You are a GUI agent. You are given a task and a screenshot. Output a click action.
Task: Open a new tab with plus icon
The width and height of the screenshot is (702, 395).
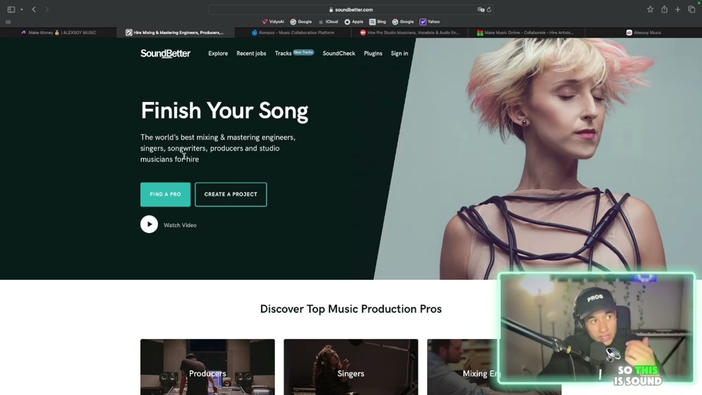coord(678,9)
